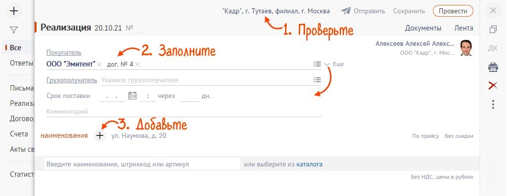The image size is (506, 196).
Task: Click the red X delete icon
Action: [493, 86]
